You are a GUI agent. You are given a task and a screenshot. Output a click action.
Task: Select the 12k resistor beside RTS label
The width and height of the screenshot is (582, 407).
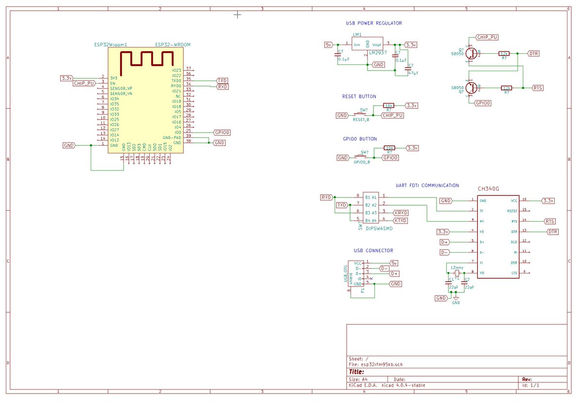pos(506,88)
